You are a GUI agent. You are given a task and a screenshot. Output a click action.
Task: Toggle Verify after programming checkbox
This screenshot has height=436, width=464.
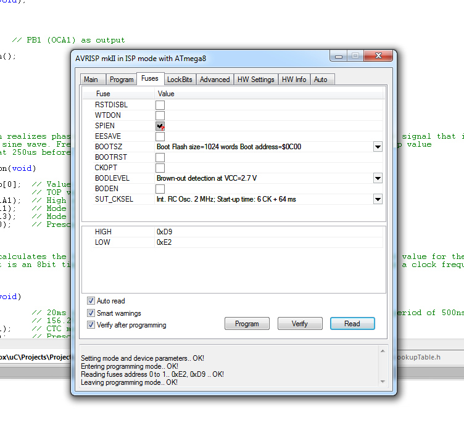(x=91, y=325)
